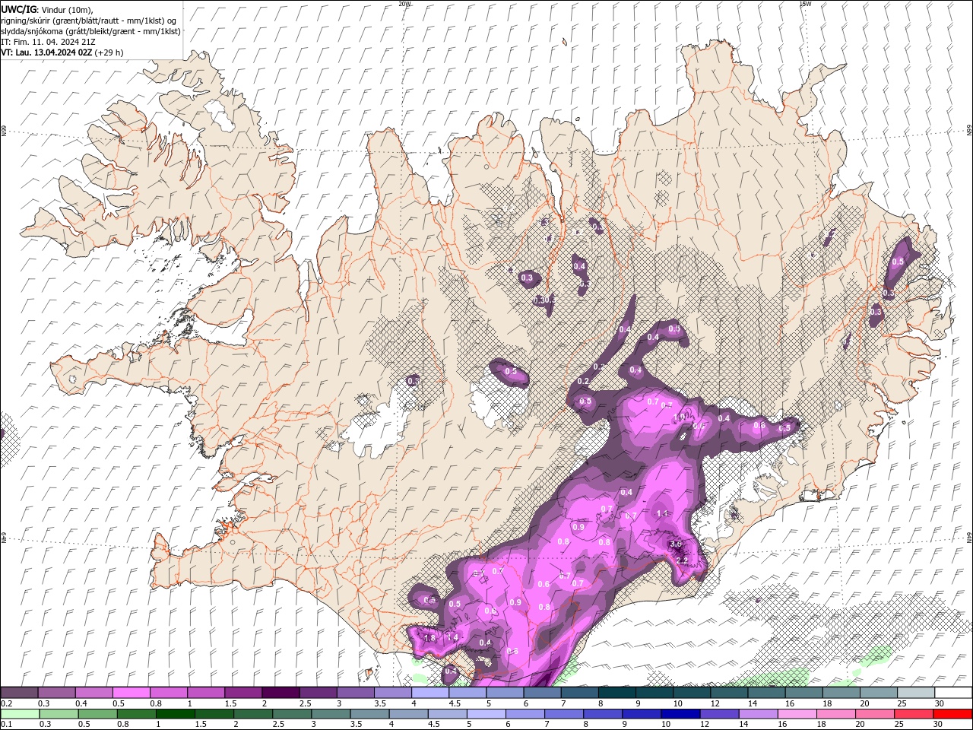Viewport: 973px width, 730px height.
Task: Click the 2.2 precipitation value on map
Action: point(682,560)
